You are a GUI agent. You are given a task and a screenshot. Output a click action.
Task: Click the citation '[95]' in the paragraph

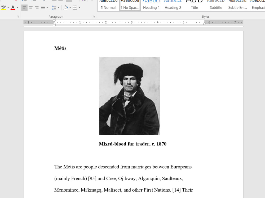(x=92, y=178)
